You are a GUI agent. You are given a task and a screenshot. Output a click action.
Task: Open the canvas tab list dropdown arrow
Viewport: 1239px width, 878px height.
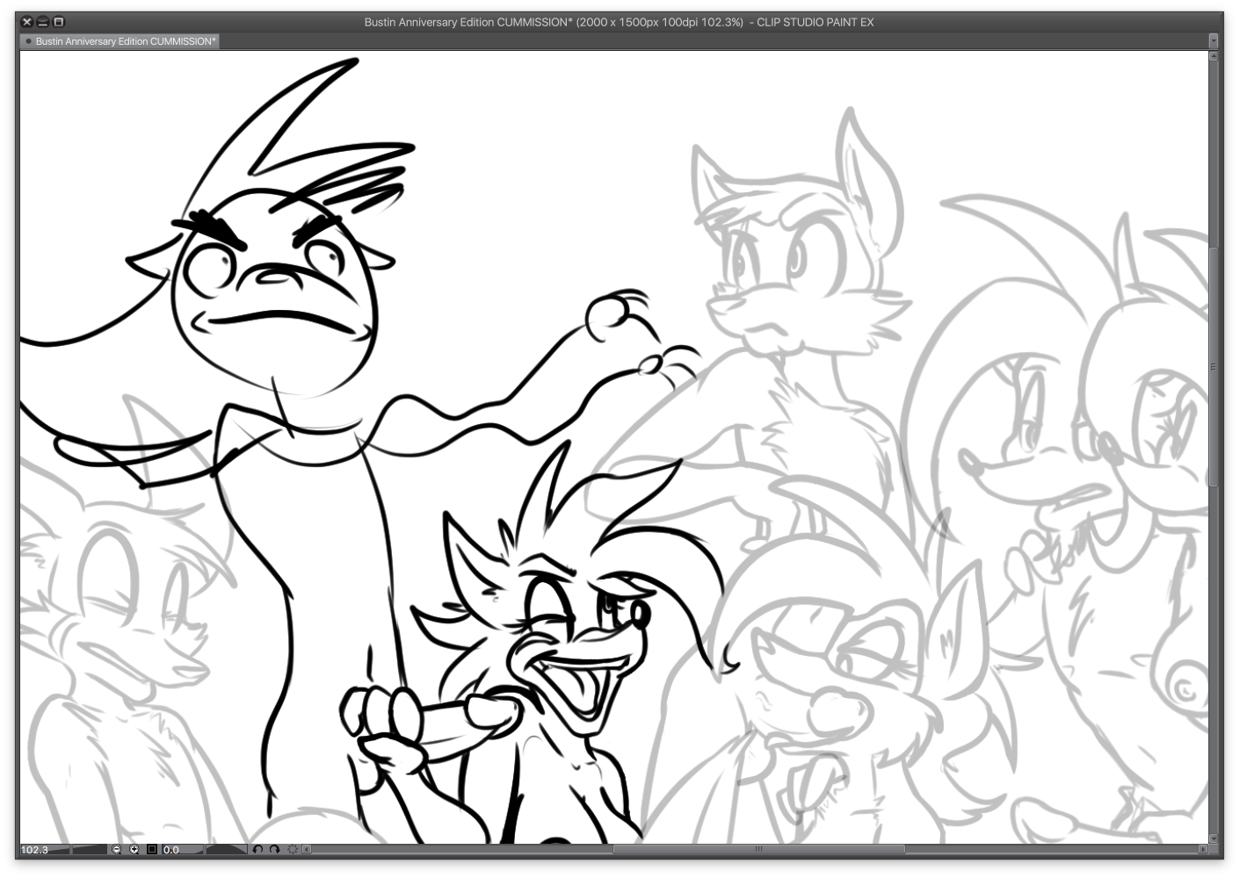tap(1215, 40)
